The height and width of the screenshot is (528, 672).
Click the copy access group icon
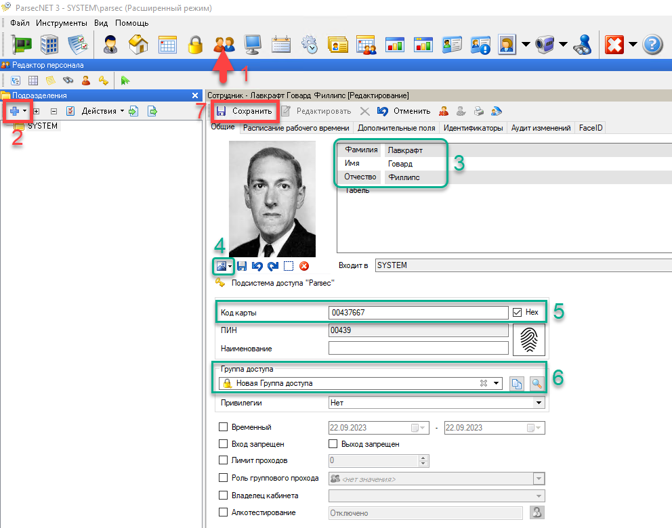[518, 384]
